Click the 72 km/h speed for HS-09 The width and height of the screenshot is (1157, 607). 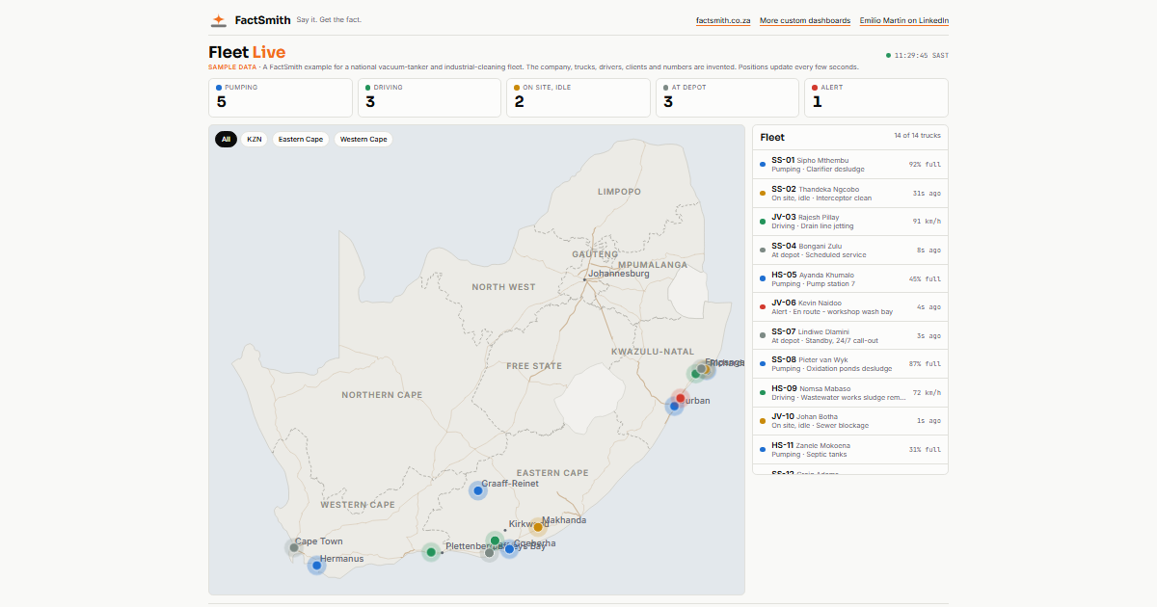[x=927, y=392]
